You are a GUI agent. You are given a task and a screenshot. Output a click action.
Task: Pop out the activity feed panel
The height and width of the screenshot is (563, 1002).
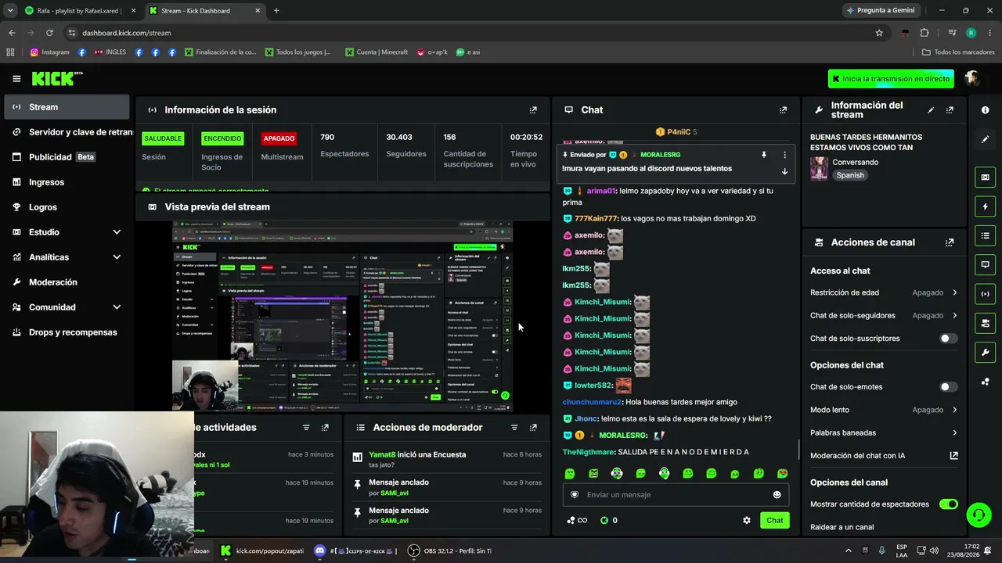[x=325, y=428]
